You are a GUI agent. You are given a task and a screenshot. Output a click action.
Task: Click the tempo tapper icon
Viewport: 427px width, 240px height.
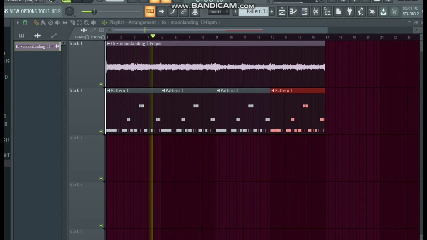click(361, 12)
